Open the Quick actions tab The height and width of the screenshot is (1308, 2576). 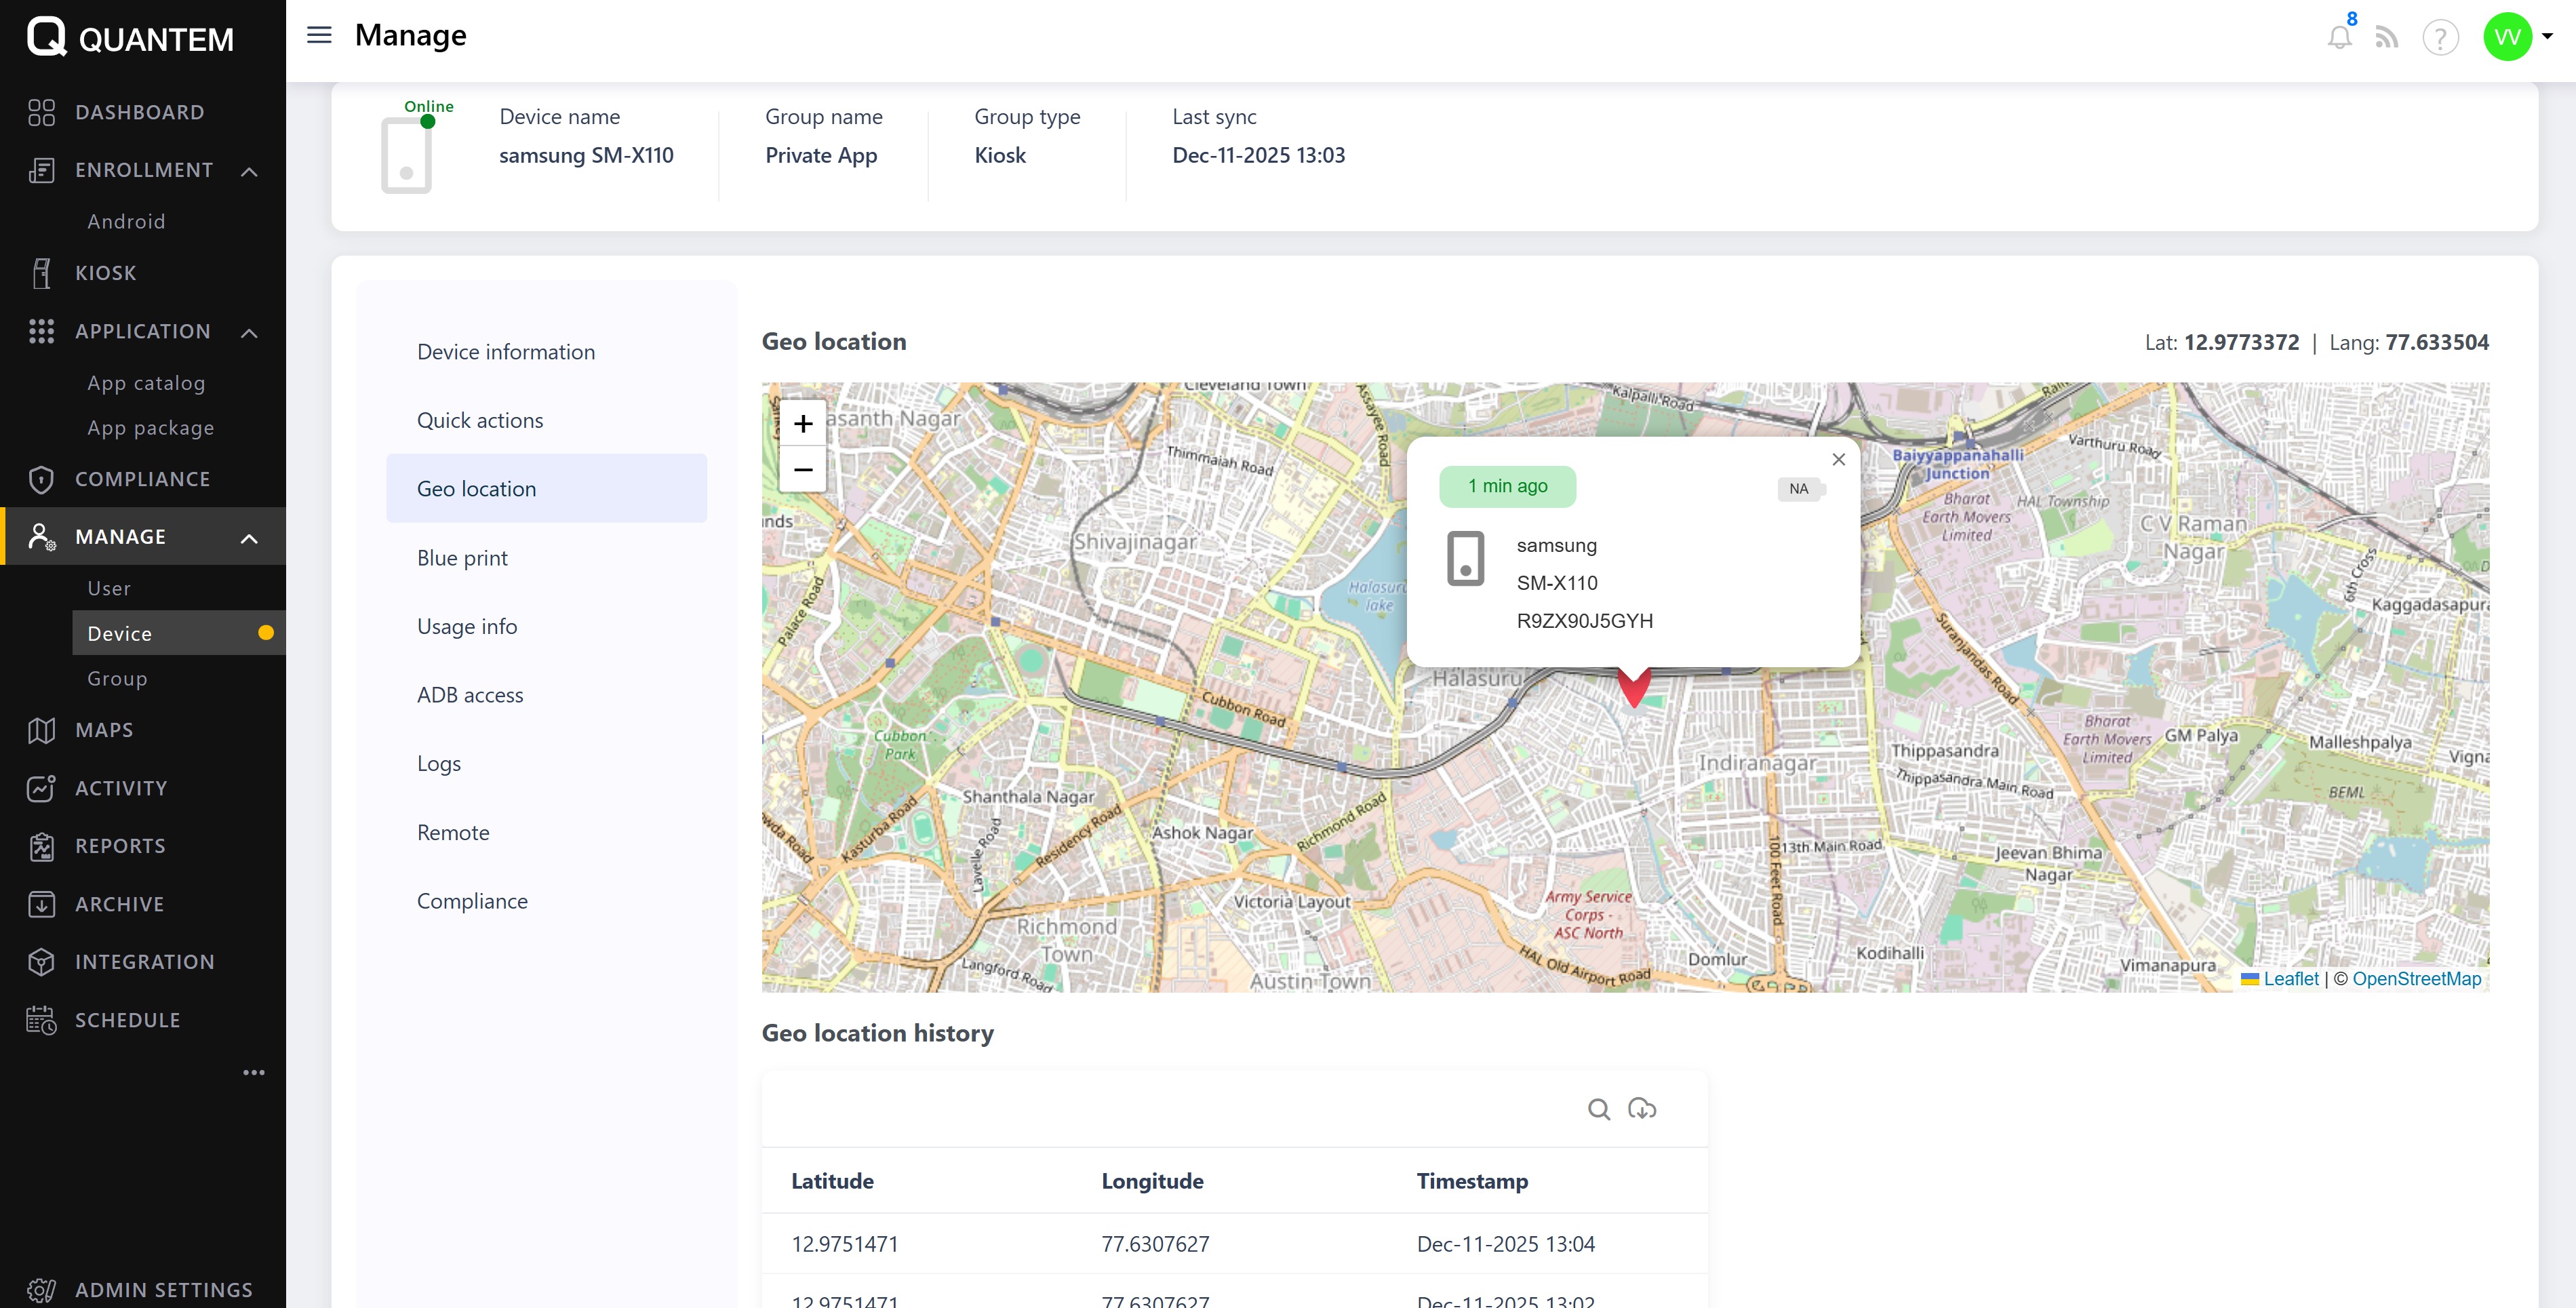[x=480, y=420]
